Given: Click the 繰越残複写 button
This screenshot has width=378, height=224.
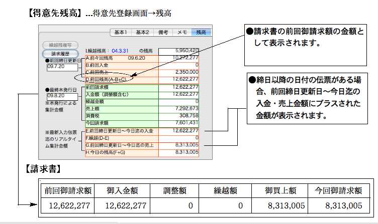Looking at the screenshot, I should 60,45.
